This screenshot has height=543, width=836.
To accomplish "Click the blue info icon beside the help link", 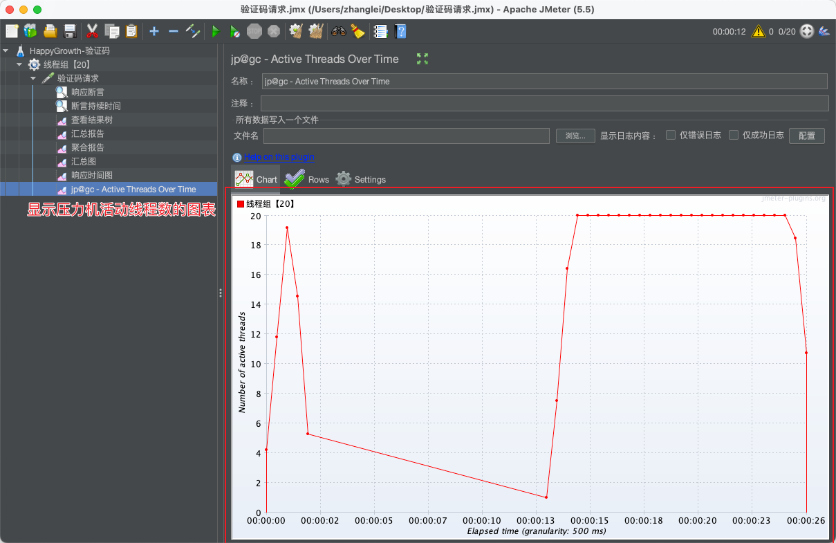I will [x=237, y=157].
